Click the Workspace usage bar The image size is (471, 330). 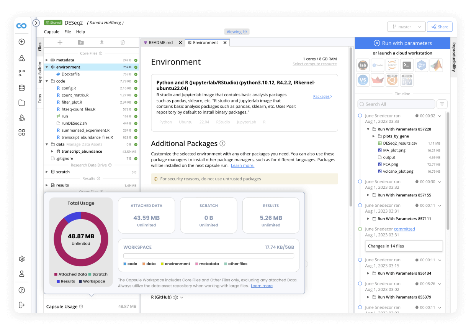pyautogui.click(x=208, y=255)
